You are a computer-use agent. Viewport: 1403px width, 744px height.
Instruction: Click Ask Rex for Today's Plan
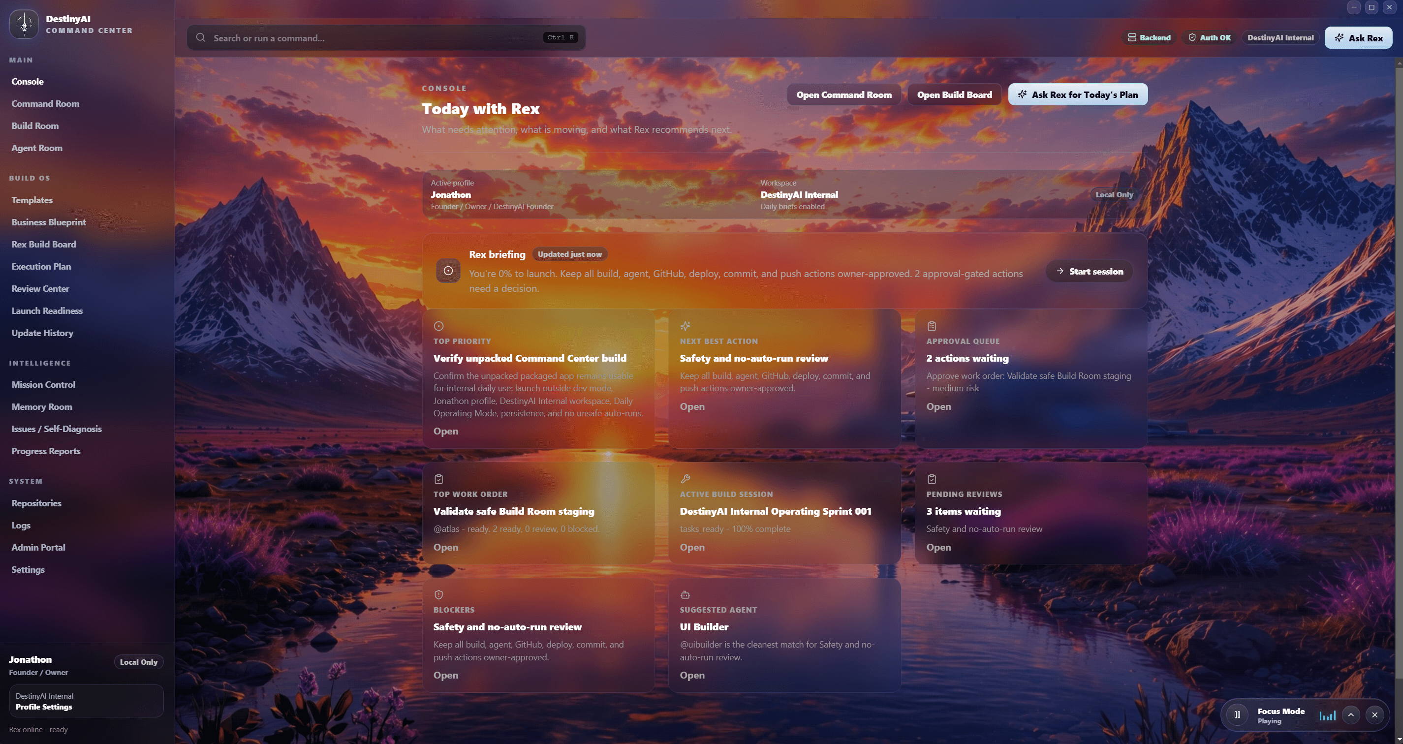(1077, 94)
